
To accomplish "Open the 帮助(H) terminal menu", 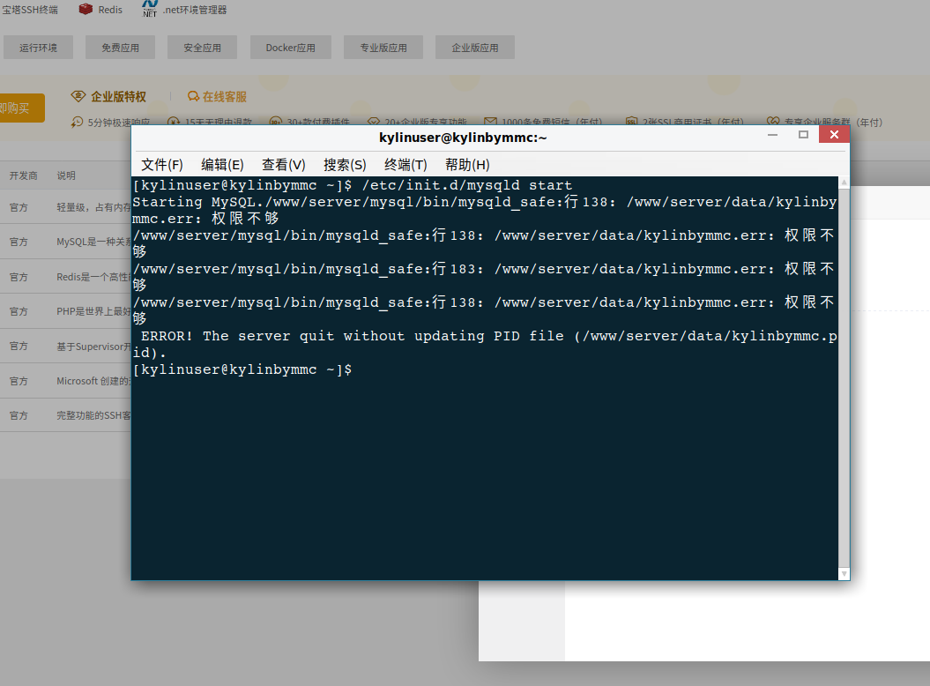I will (467, 165).
